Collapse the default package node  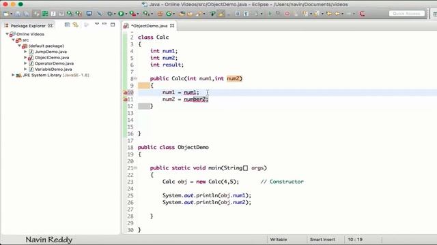click(x=19, y=46)
